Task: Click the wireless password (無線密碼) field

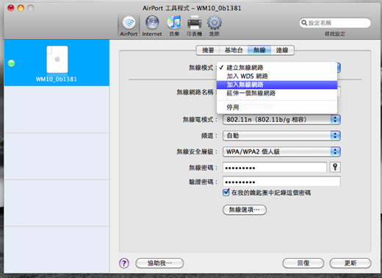Action: [x=275, y=168]
